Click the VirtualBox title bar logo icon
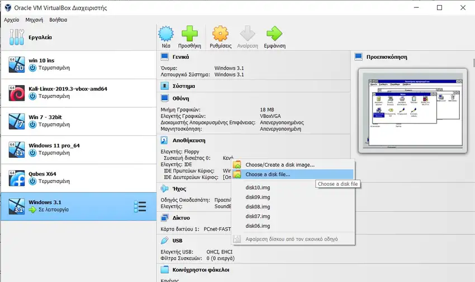The height and width of the screenshot is (282, 475). click(8, 8)
